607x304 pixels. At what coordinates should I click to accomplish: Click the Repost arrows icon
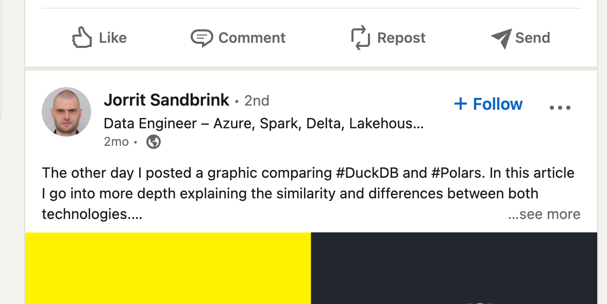[x=361, y=37]
